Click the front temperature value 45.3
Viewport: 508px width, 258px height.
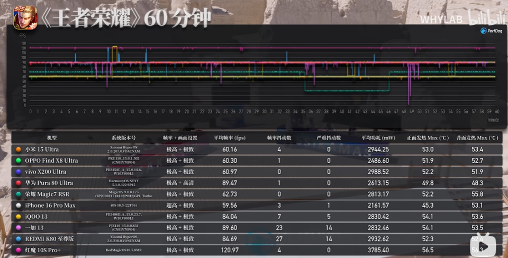click(x=428, y=206)
